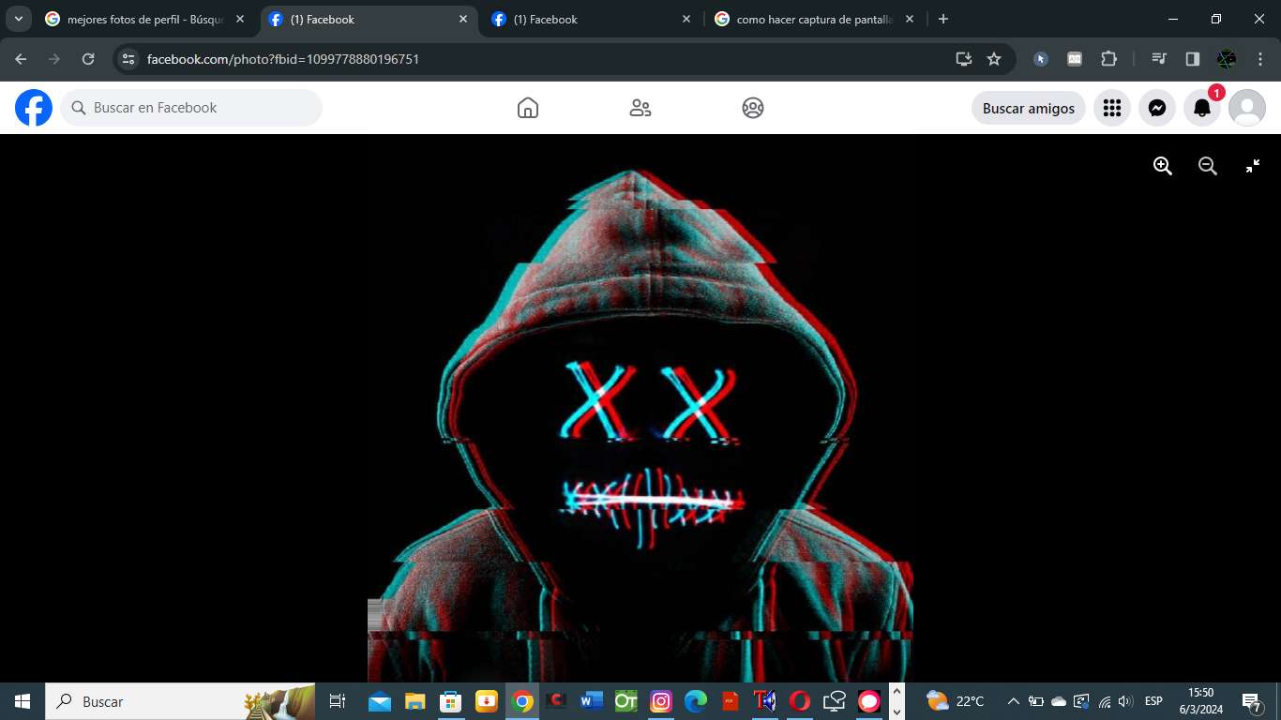The width and height of the screenshot is (1281, 720).
Task: Switch to the second (1) Facebook tab
Action: (x=590, y=19)
